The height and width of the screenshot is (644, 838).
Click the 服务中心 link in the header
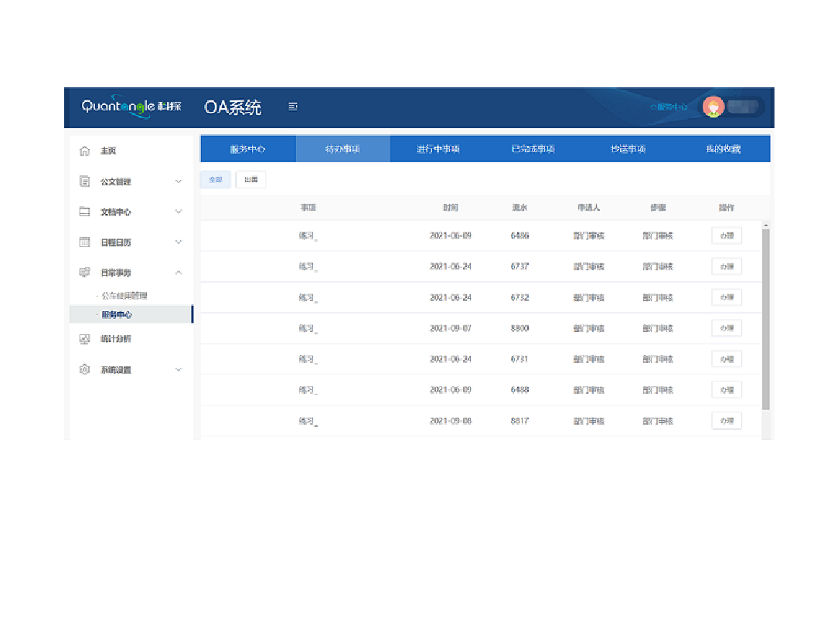669,107
